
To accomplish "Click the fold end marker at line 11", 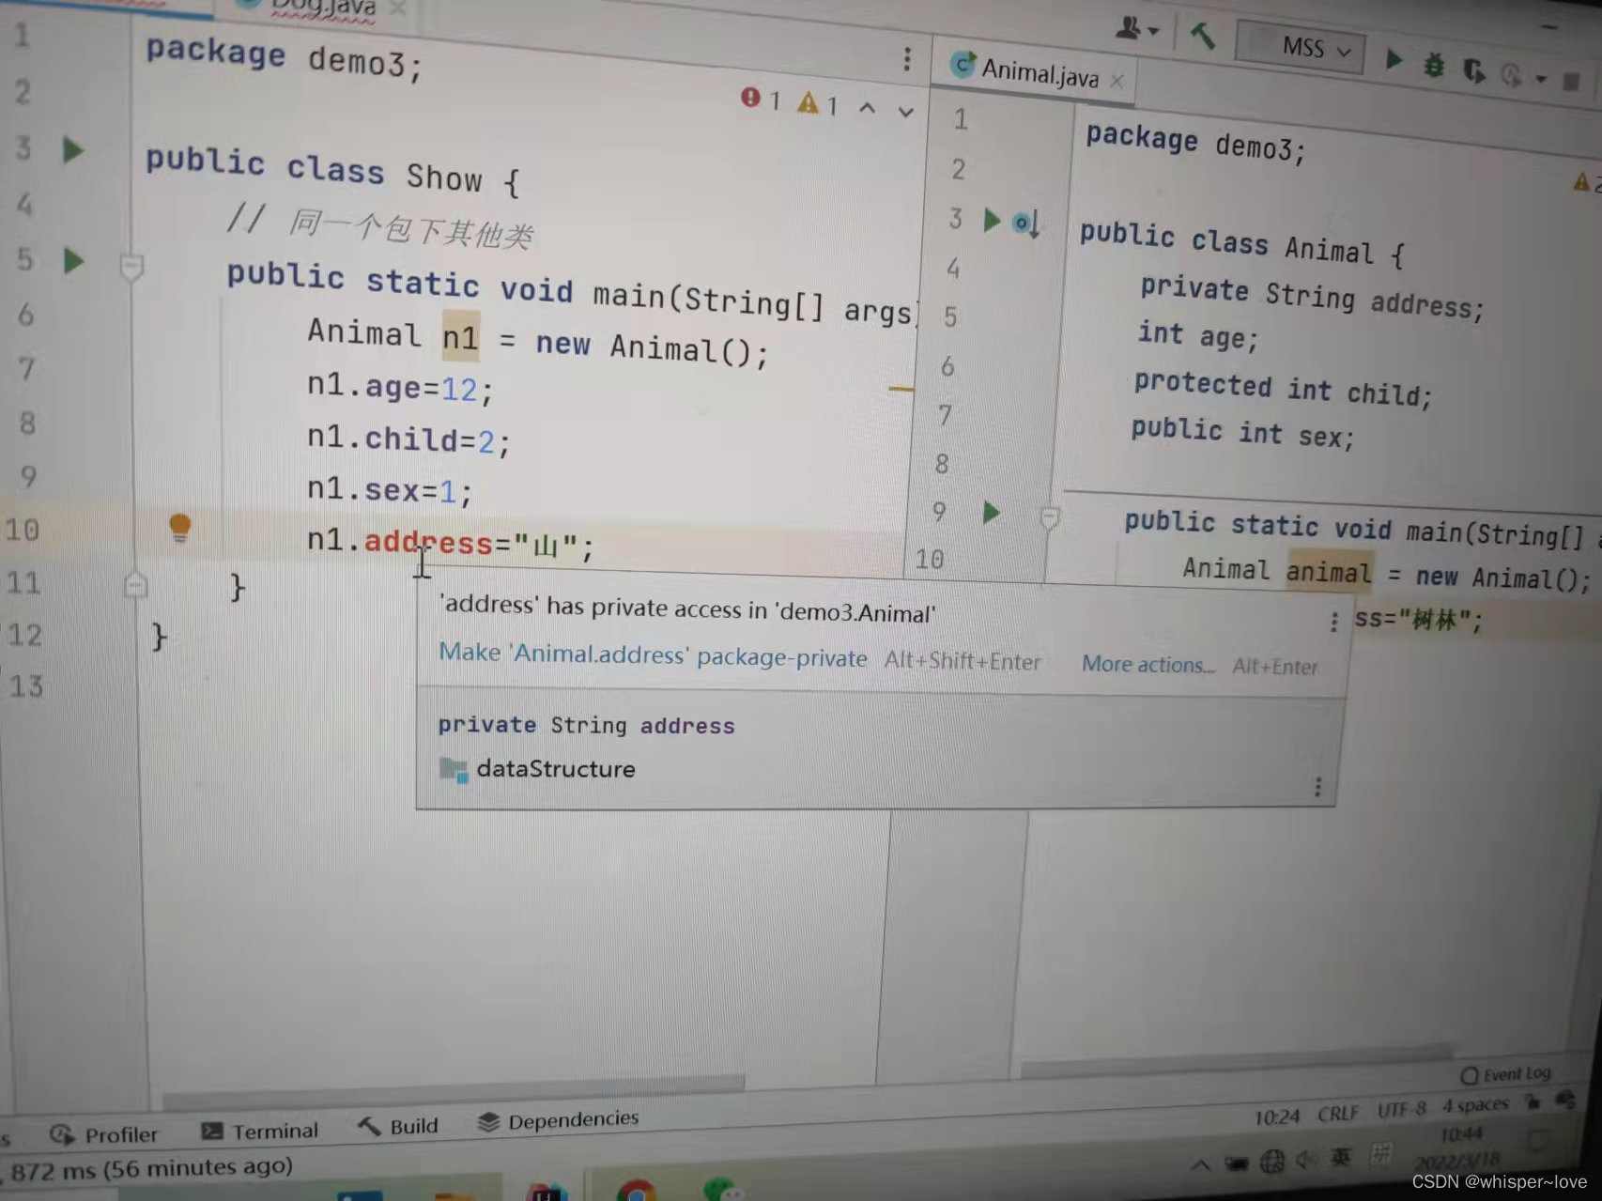I will point(135,585).
